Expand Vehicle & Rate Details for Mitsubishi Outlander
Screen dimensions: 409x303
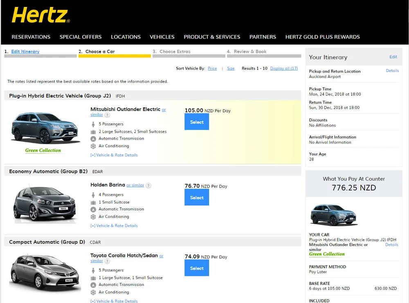point(114,155)
